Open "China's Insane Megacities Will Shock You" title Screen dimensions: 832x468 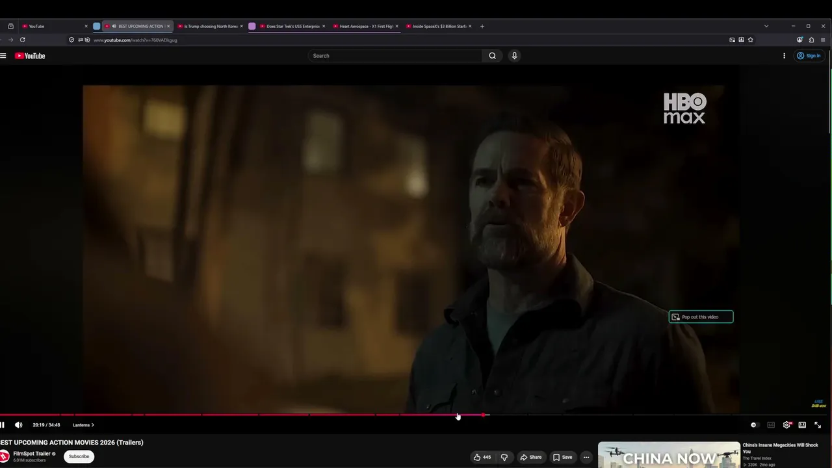(780, 448)
